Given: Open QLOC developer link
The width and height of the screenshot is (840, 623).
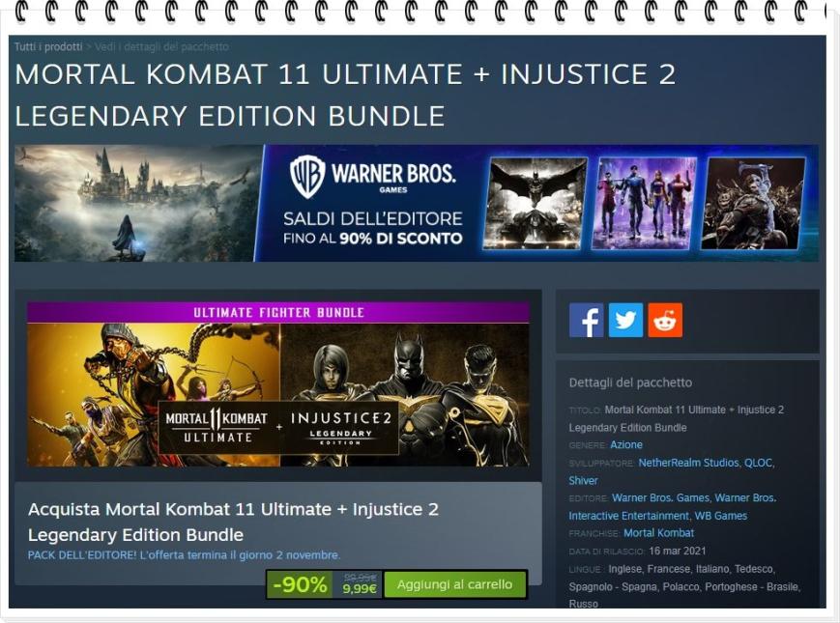Looking at the screenshot, I should [x=758, y=463].
